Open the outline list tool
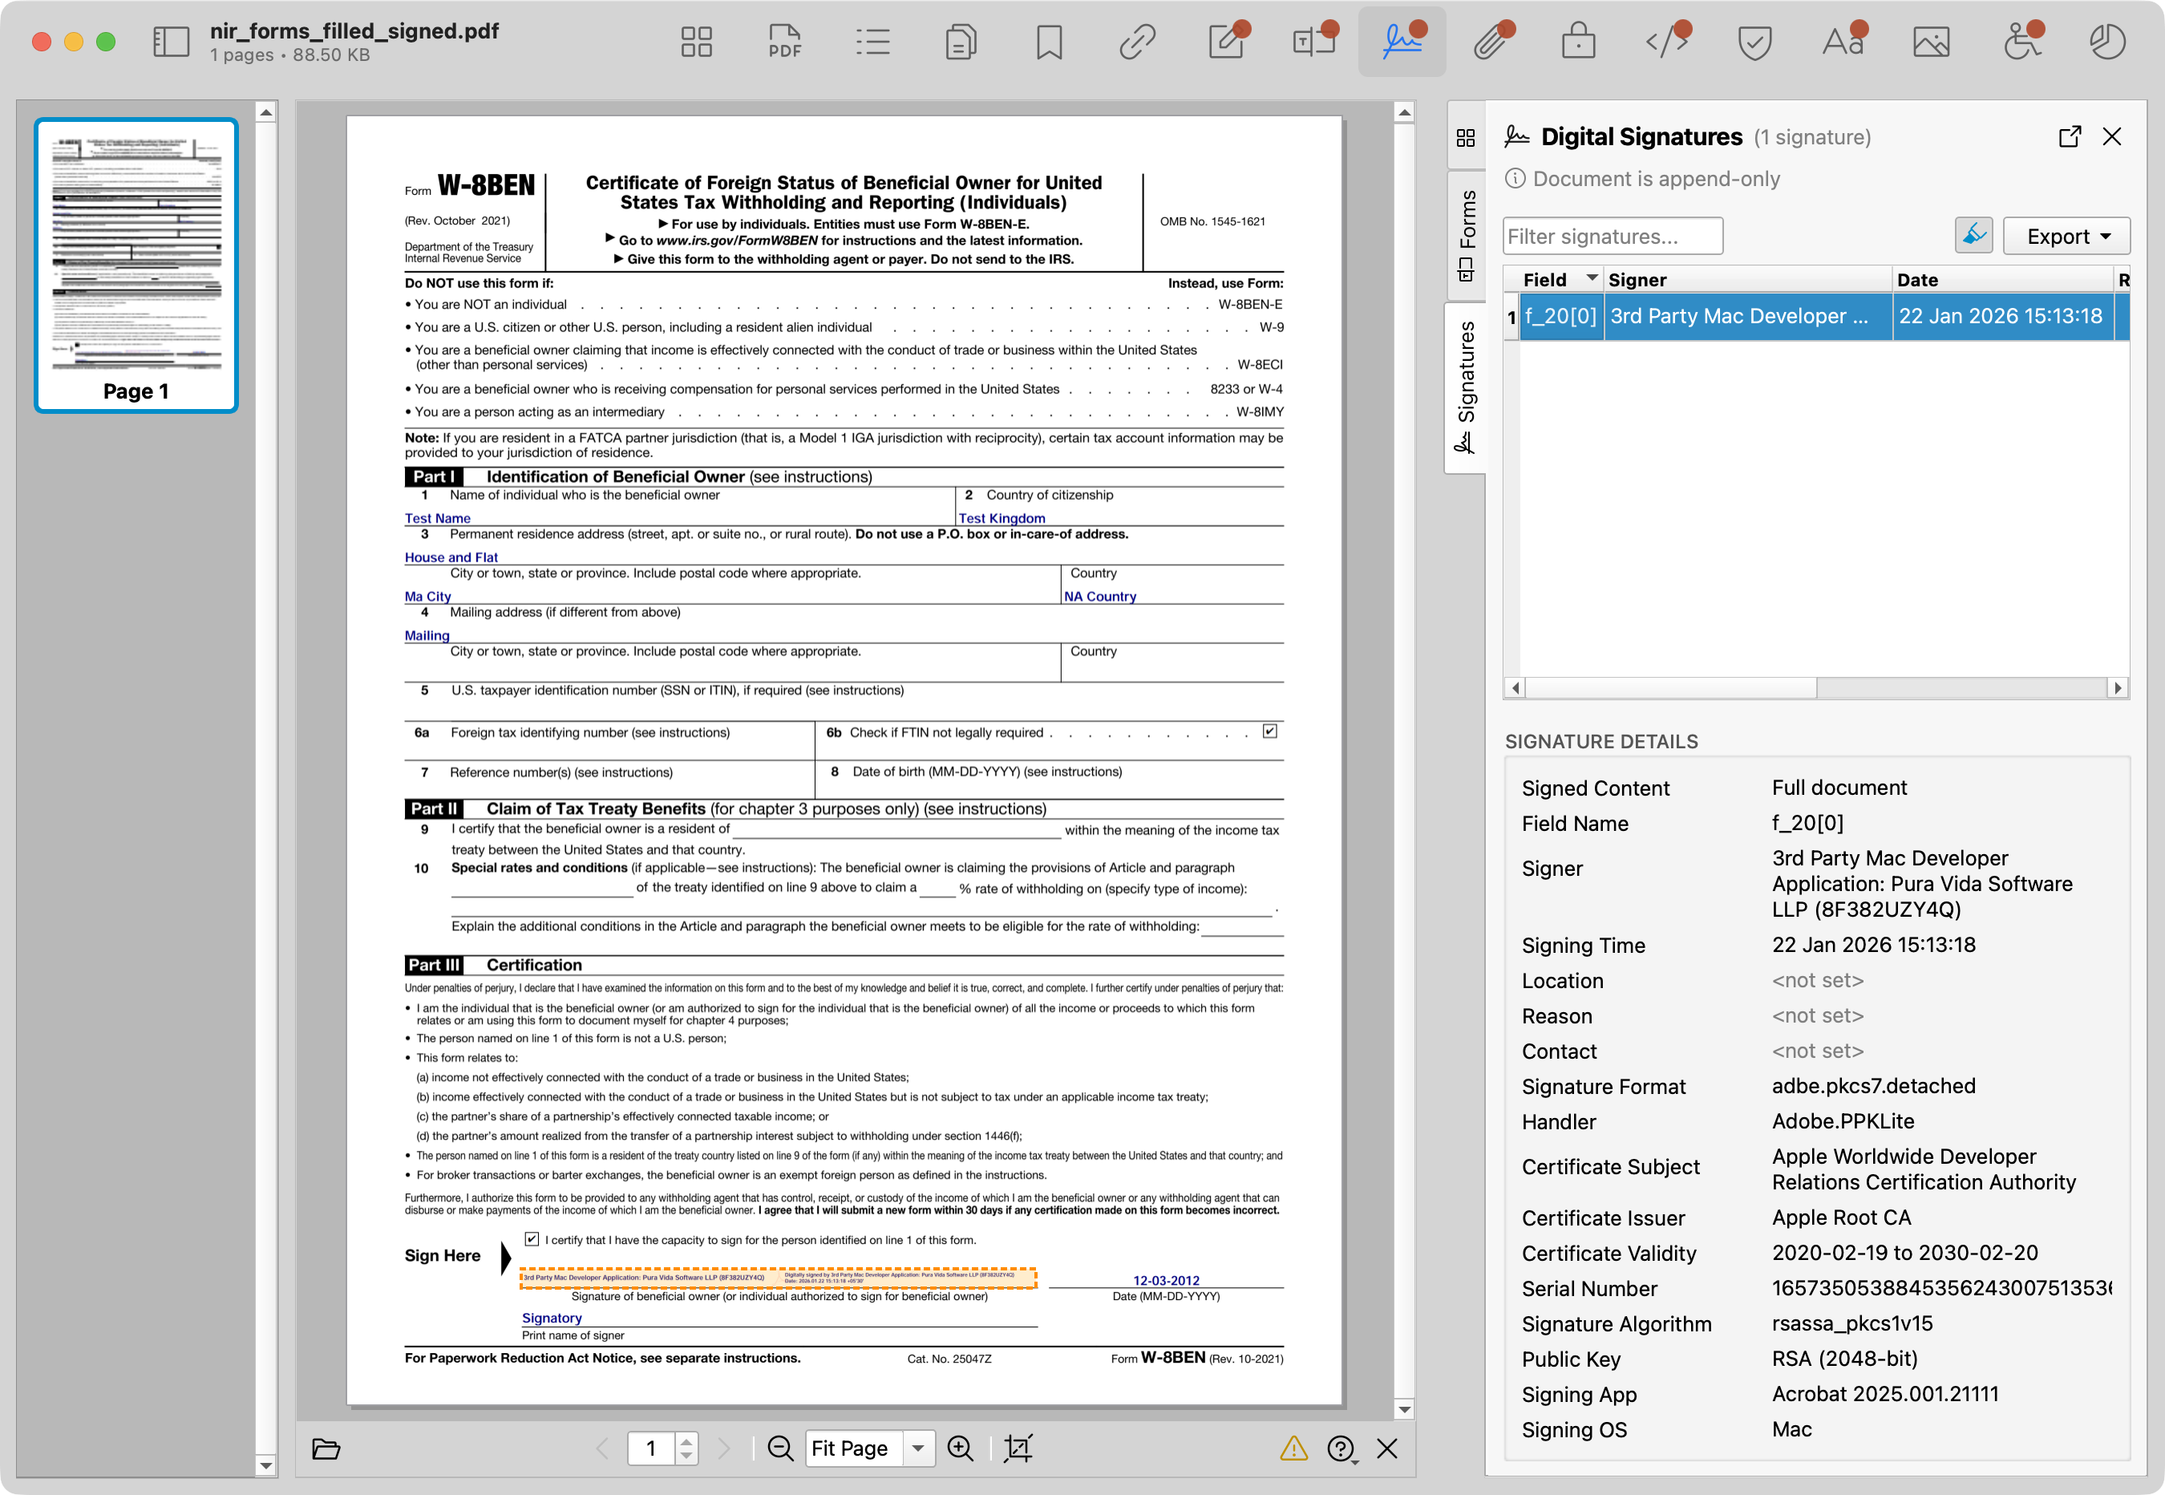Image resolution: width=2165 pixels, height=1495 pixels. coord(872,41)
